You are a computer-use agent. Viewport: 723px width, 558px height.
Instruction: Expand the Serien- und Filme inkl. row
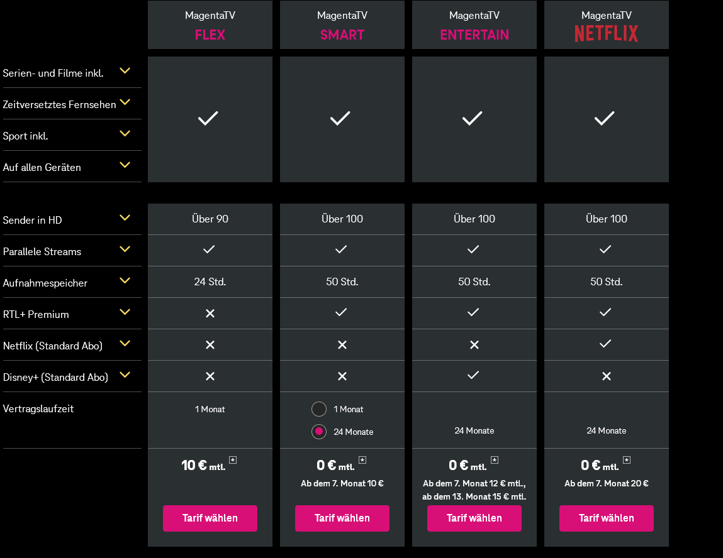[x=125, y=71]
